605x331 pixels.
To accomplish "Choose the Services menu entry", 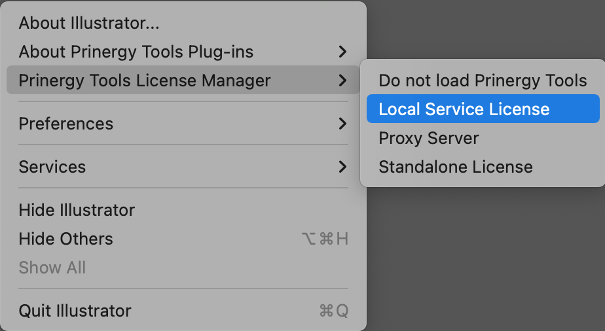I will (x=52, y=167).
